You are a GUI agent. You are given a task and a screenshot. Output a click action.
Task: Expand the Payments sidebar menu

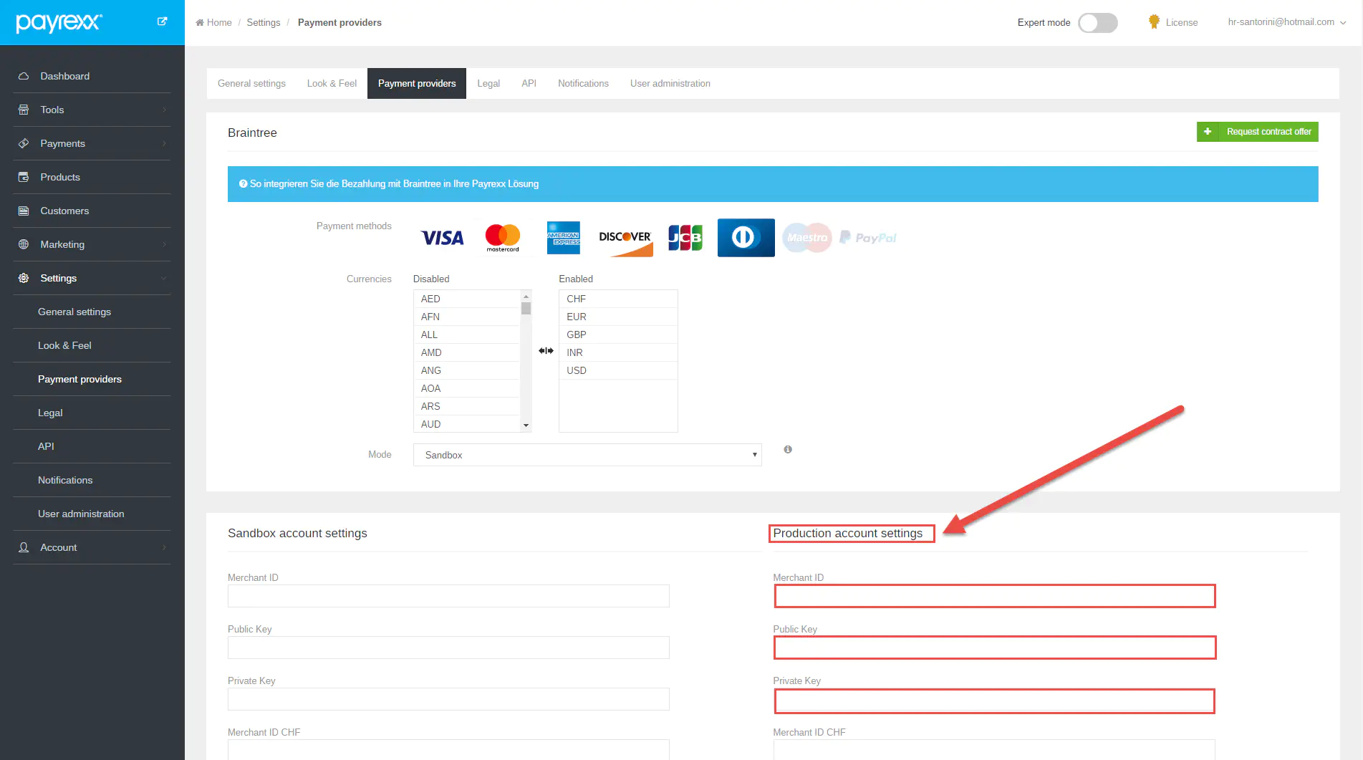(x=92, y=143)
